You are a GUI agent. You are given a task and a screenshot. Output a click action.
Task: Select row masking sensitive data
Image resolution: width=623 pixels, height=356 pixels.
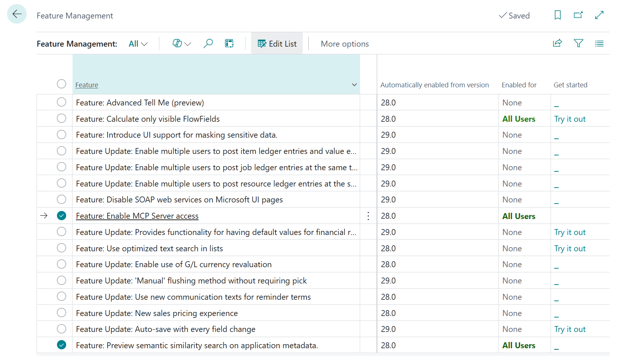point(61,134)
